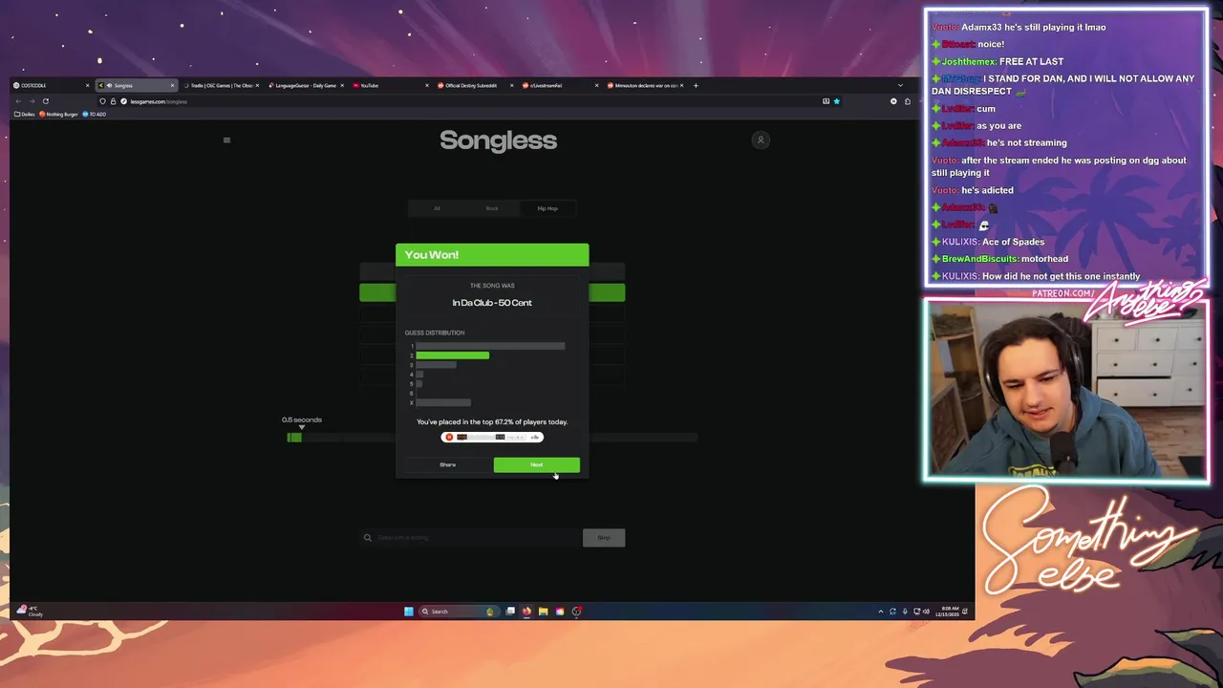Viewport: 1223px width, 688px height.
Task: Open the Dailies bookmarks folder
Action: [x=25, y=114]
